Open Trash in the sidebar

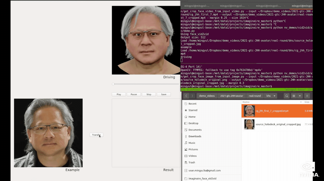(192, 162)
